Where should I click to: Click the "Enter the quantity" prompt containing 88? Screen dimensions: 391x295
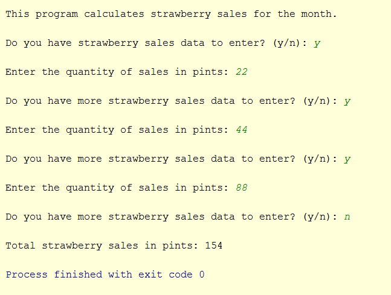(117, 188)
